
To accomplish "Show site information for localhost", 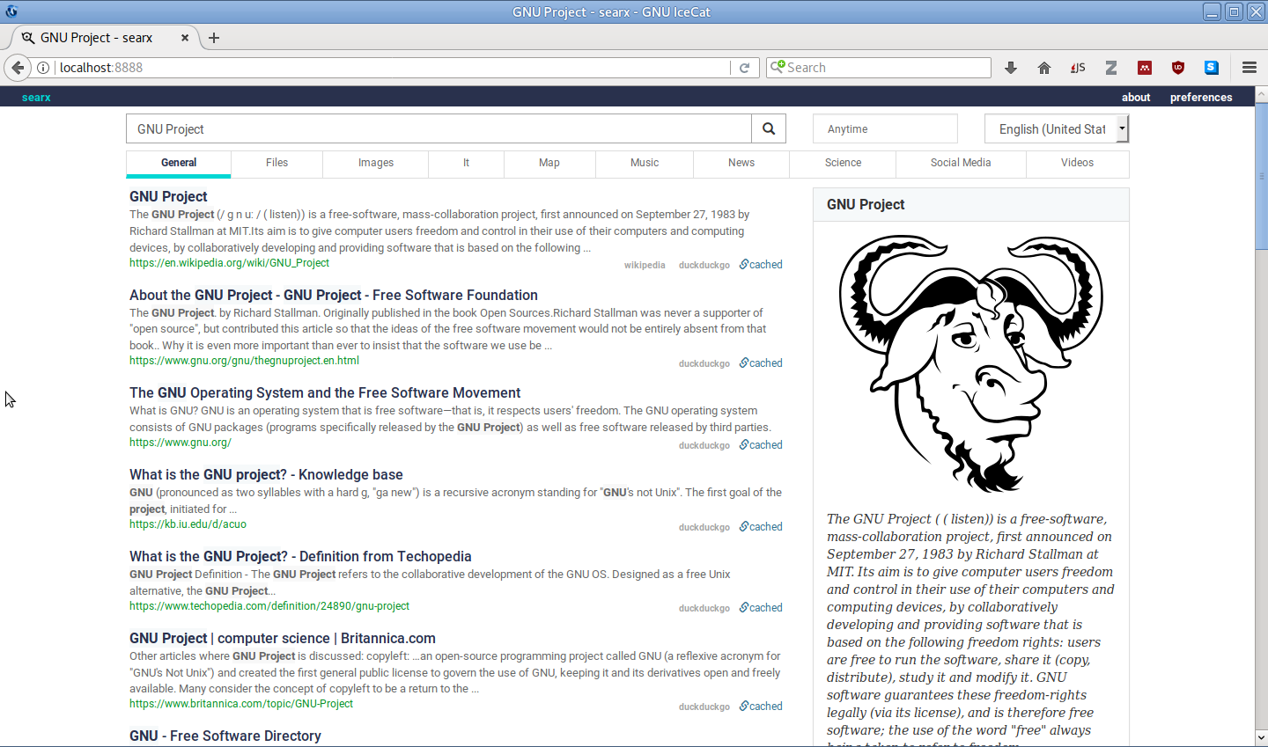I will point(43,68).
